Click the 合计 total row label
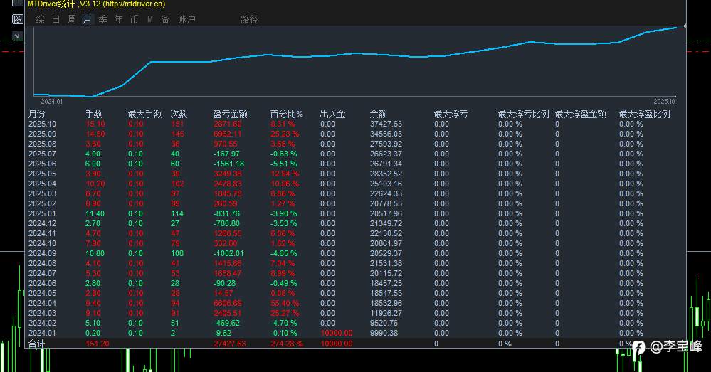 [x=36, y=344]
